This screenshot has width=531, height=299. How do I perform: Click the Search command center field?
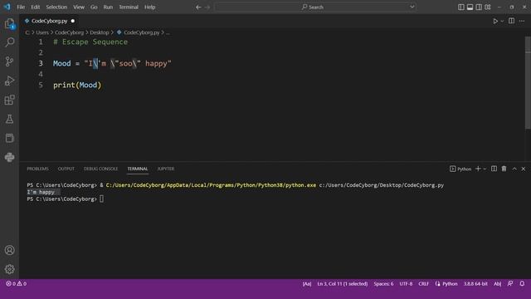(315, 7)
